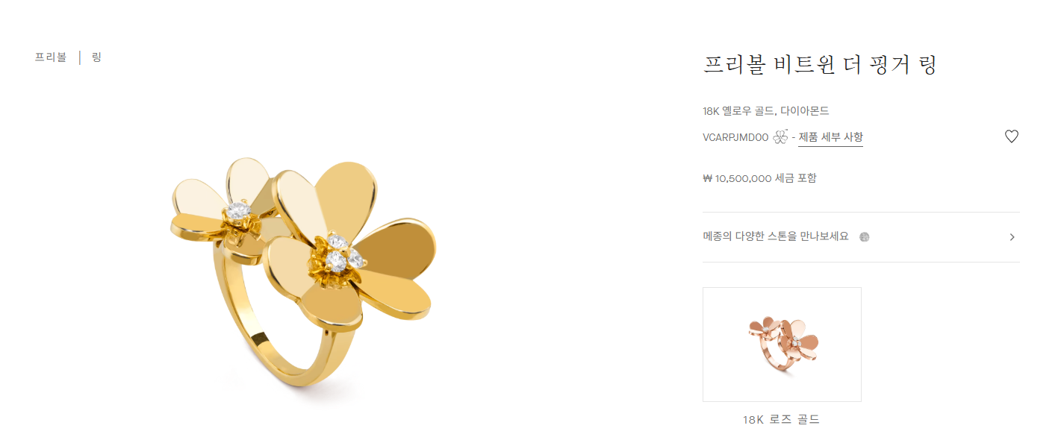Screen dimensions: 1064x443
Task: Click the right chevron arrow in stones row
Action: (1012, 237)
